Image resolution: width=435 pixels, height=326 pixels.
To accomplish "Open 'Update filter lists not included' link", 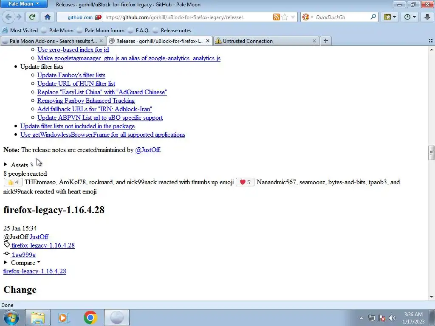I will coord(77,126).
